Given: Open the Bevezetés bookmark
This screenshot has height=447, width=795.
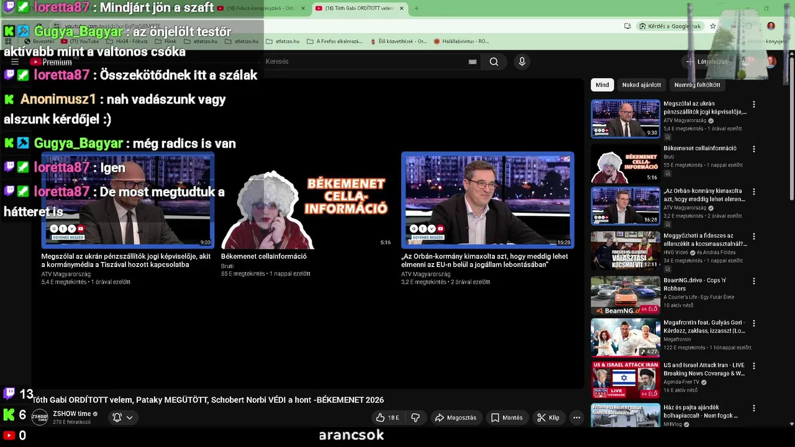Looking at the screenshot, I should (40, 42).
